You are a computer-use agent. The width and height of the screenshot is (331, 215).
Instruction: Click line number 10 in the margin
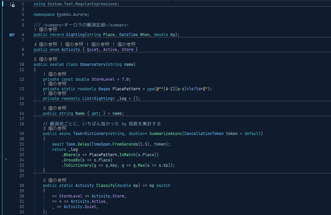click(x=22, y=64)
